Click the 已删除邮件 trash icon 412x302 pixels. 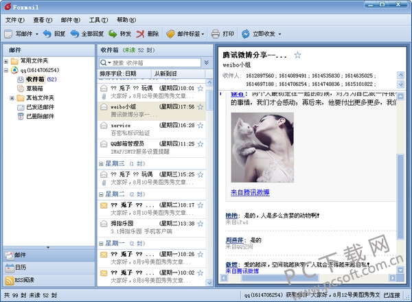point(21,116)
